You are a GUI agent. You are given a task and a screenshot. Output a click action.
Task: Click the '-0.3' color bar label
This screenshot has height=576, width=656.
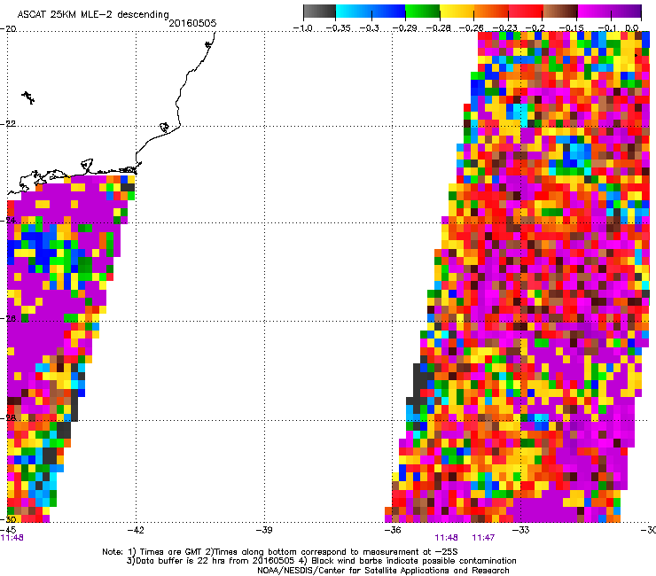coord(370,28)
